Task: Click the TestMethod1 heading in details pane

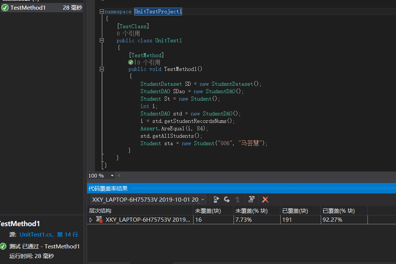Action: click(20, 224)
